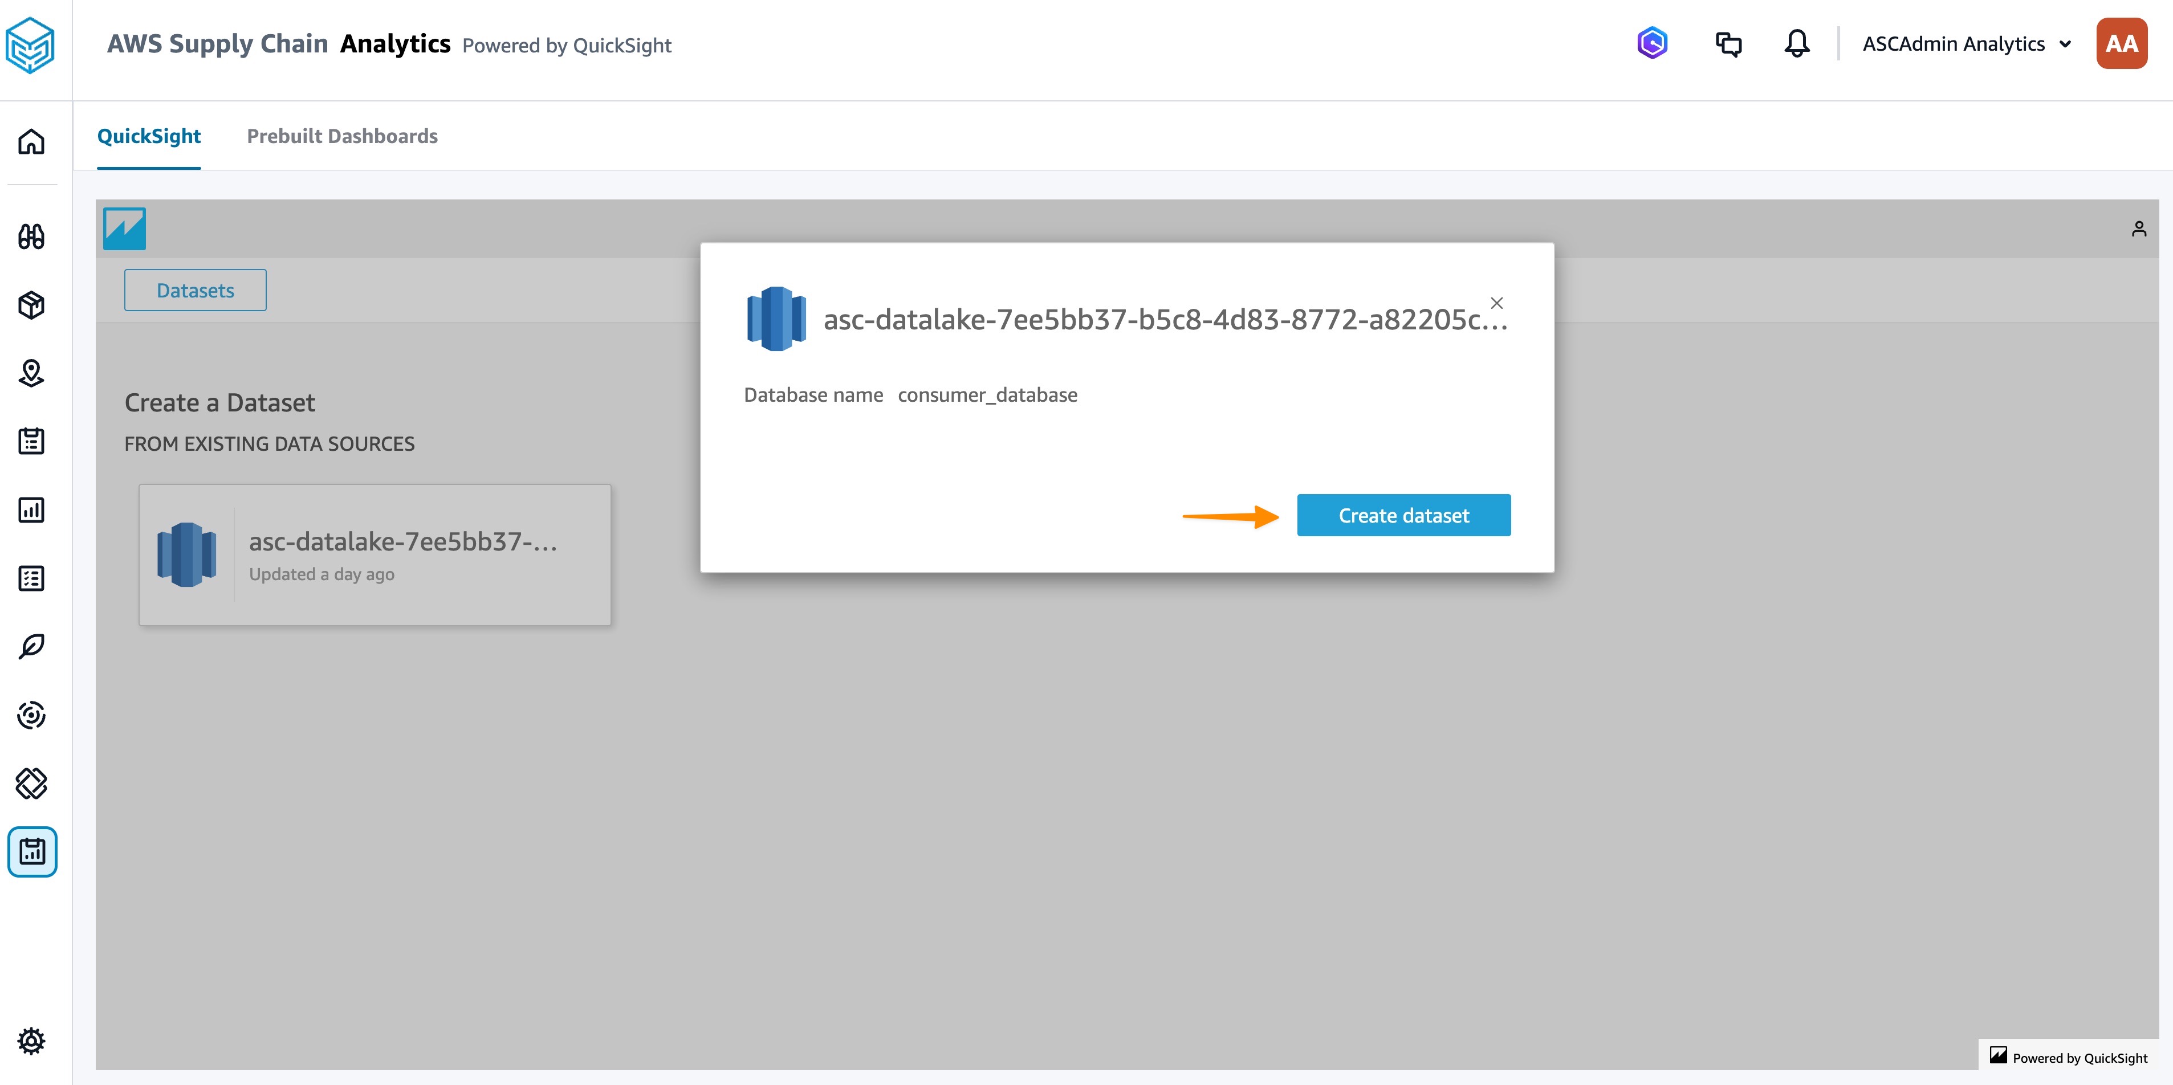
Task: Click Updated a day ago text
Action: pyautogui.click(x=322, y=574)
